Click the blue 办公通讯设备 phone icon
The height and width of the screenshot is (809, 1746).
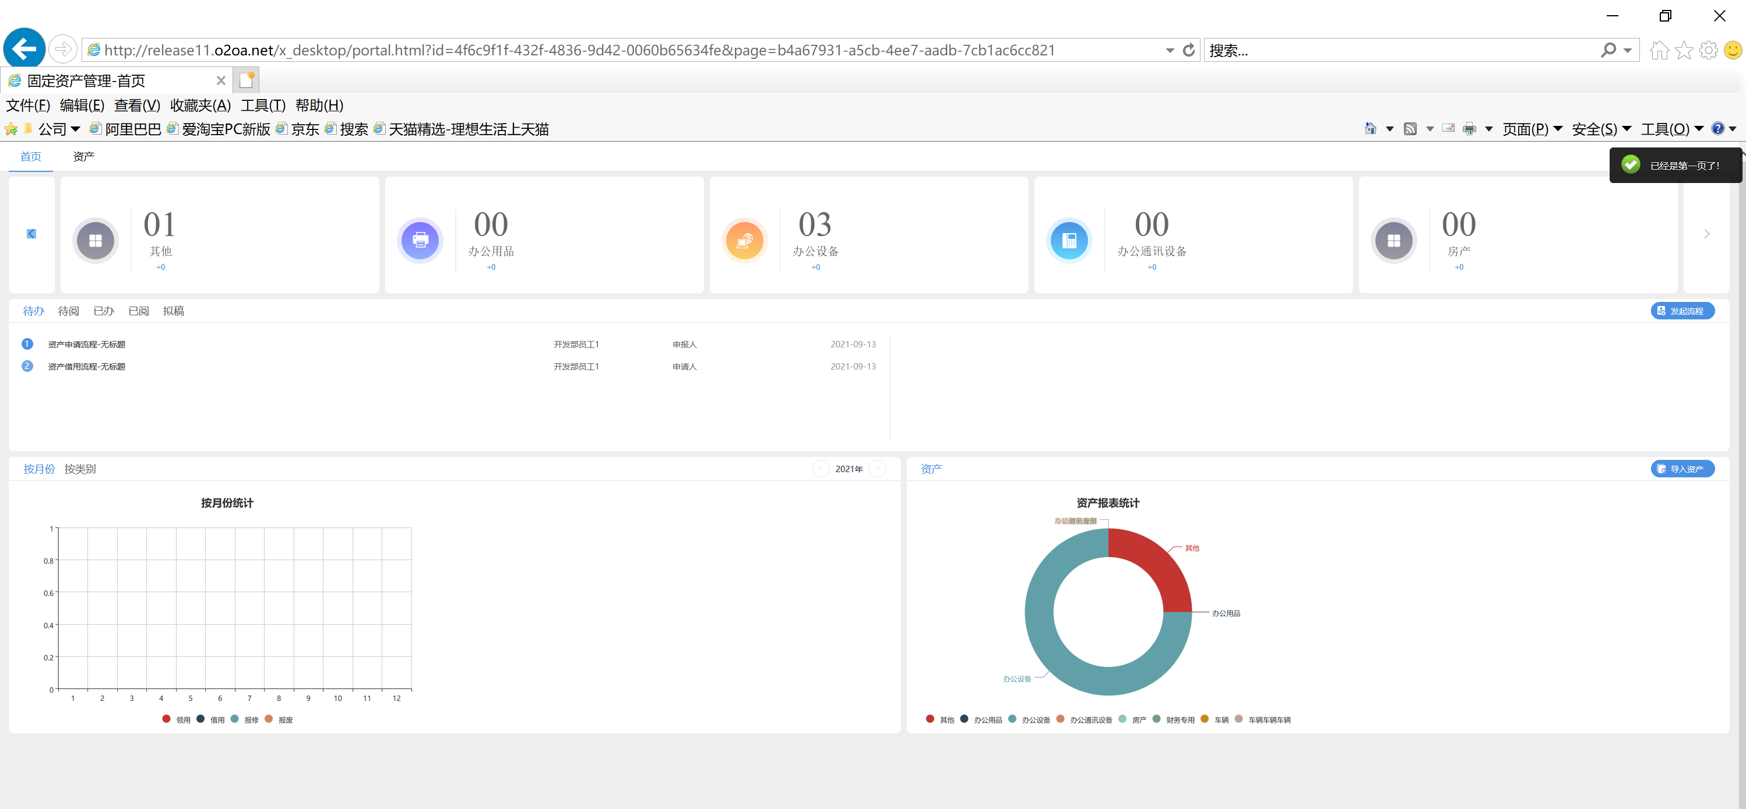coord(1069,240)
